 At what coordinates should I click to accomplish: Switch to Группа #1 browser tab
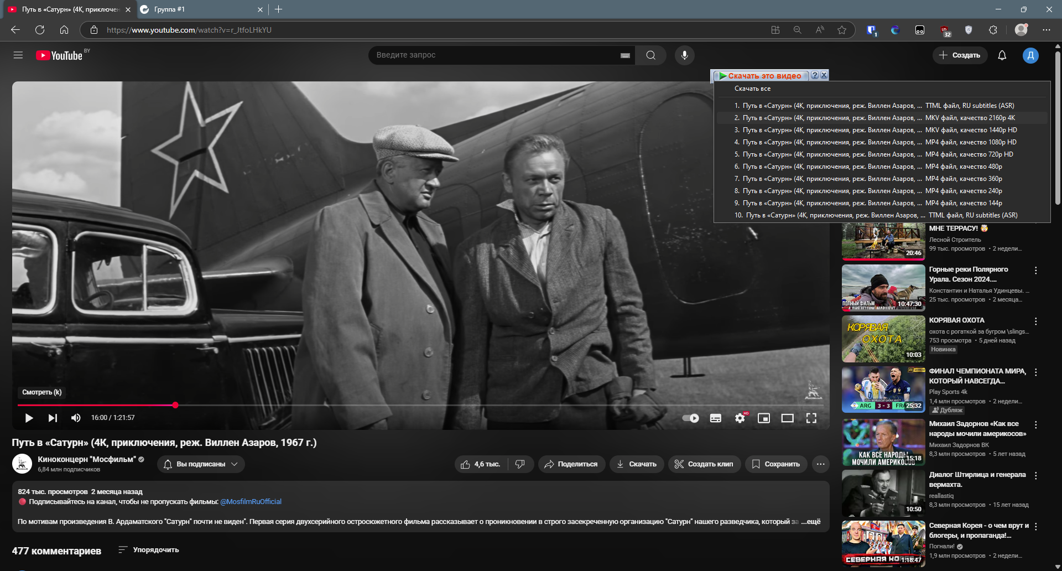(201, 9)
